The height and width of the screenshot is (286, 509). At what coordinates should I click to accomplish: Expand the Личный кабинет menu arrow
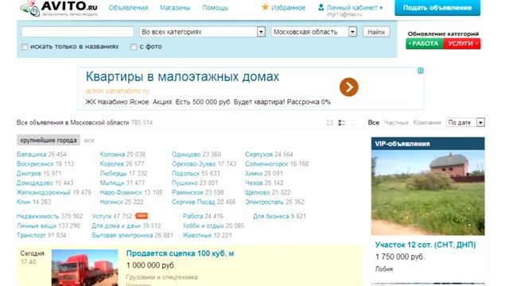[381, 8]
